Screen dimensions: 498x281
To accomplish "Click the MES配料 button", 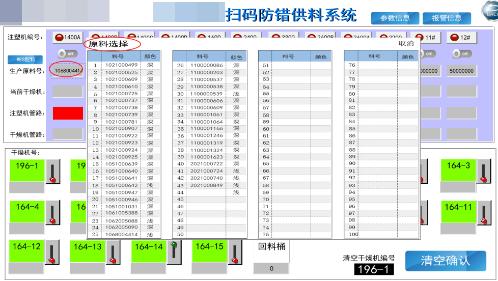I will tap(25, 60).
